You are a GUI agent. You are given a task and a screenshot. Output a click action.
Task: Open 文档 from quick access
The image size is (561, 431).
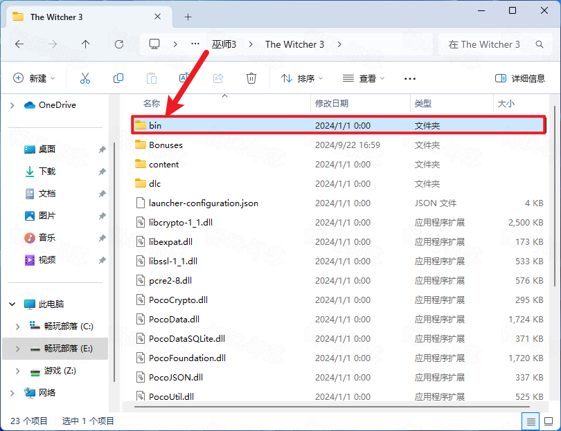tap(40, 194)
